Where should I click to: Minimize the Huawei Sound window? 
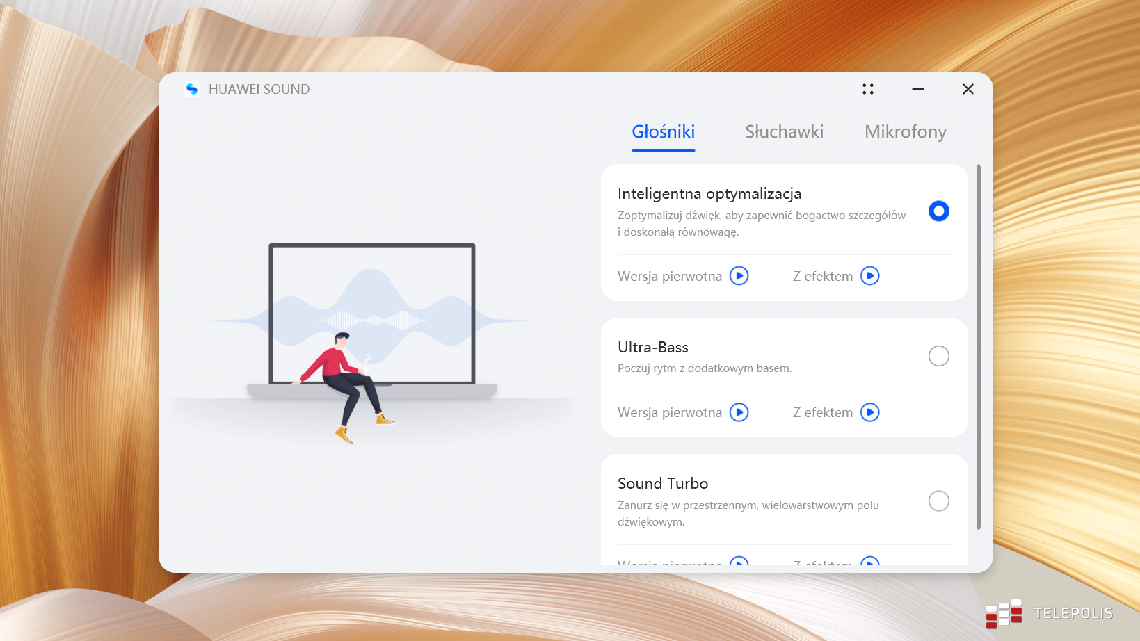coord(917,89)
